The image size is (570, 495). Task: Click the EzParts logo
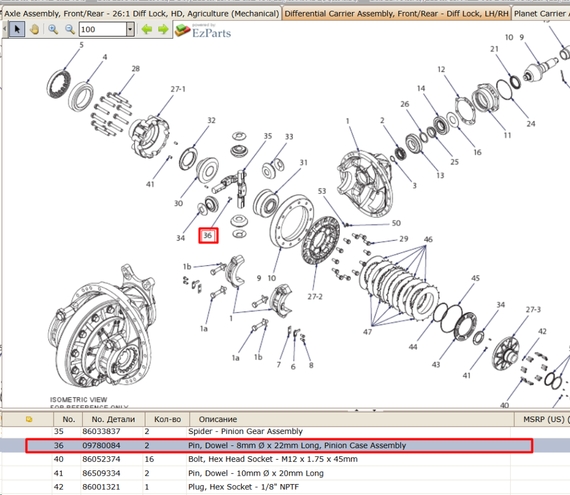[203, 31]
